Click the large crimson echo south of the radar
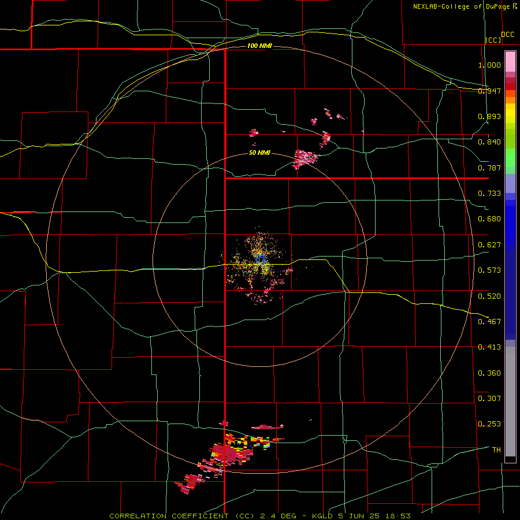520x520 pixels. 229,454
